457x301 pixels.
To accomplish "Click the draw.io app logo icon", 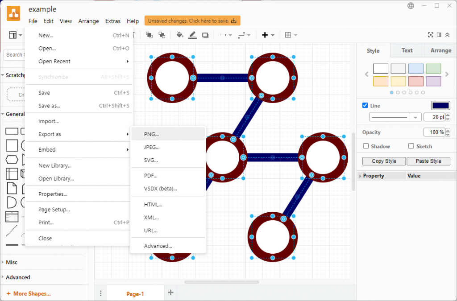I will point(13,13).
